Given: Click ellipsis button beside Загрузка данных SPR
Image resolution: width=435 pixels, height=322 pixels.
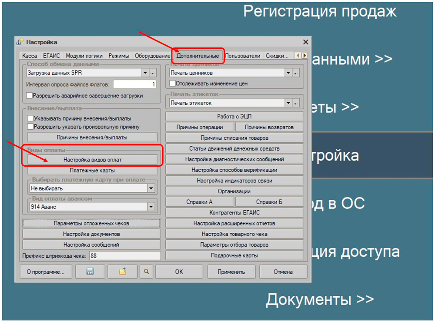Looking at the screenshot, I should (153, 73).
